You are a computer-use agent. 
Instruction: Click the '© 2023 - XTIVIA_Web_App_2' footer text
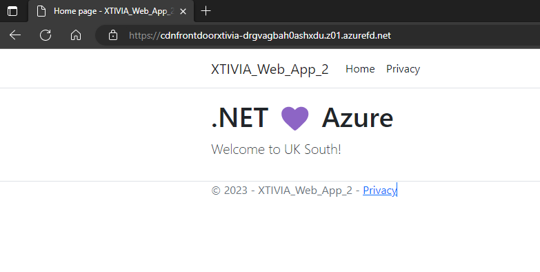pyautogui.click(x=281, y=191)
